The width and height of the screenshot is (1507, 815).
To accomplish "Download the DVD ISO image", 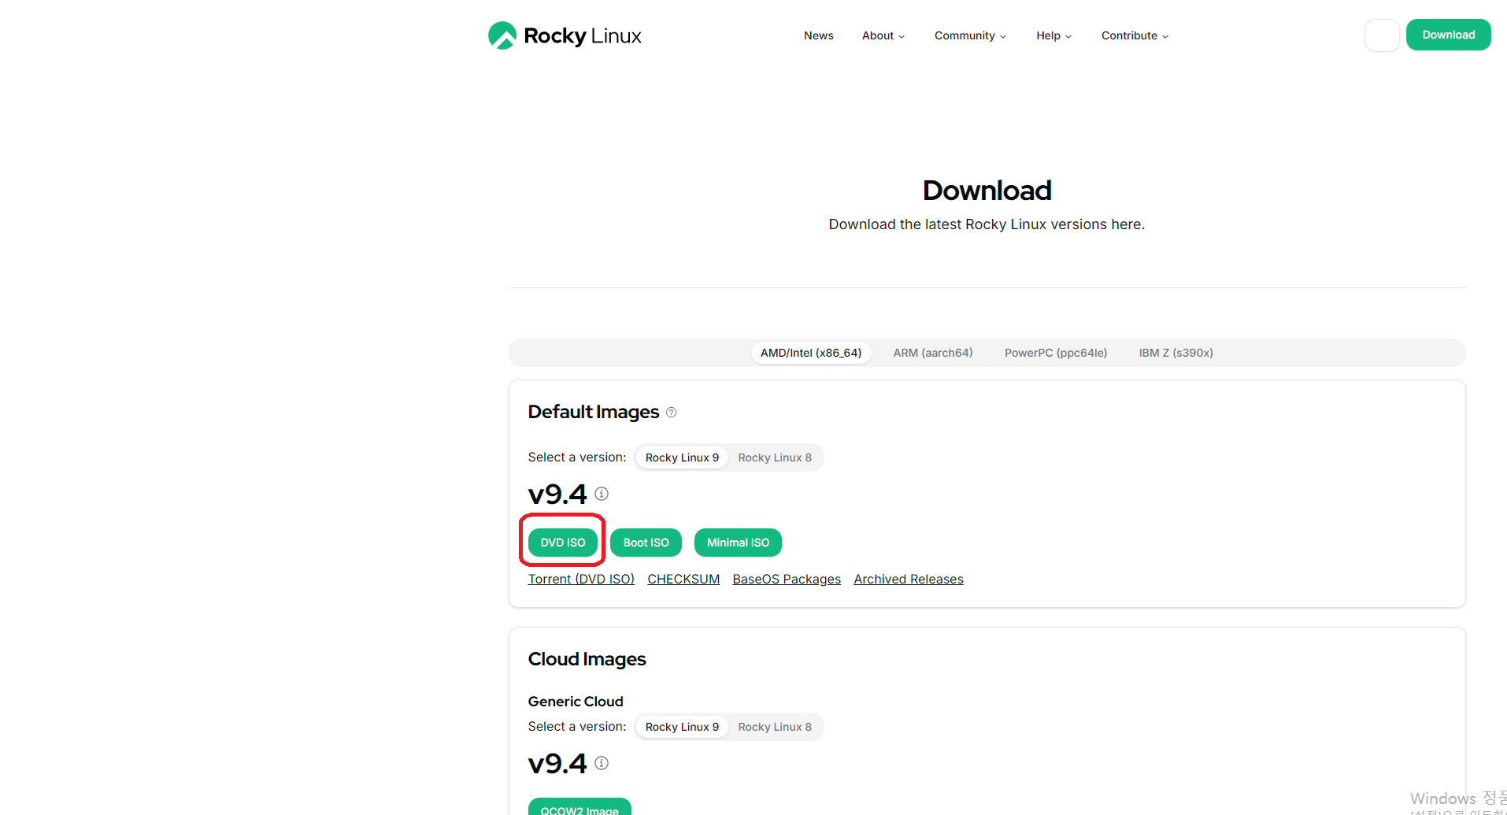I will click(563, 543).
